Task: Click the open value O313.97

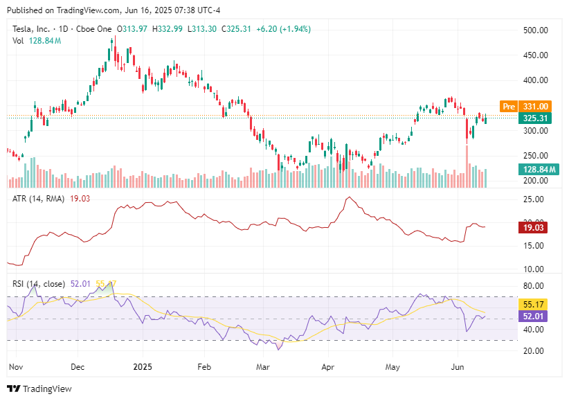Action: point(132,29)
